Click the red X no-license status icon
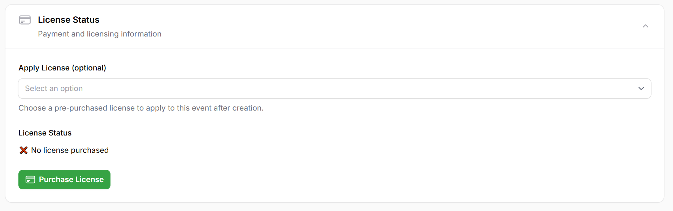This screenshot has height=211, width=673. (23, 150)
